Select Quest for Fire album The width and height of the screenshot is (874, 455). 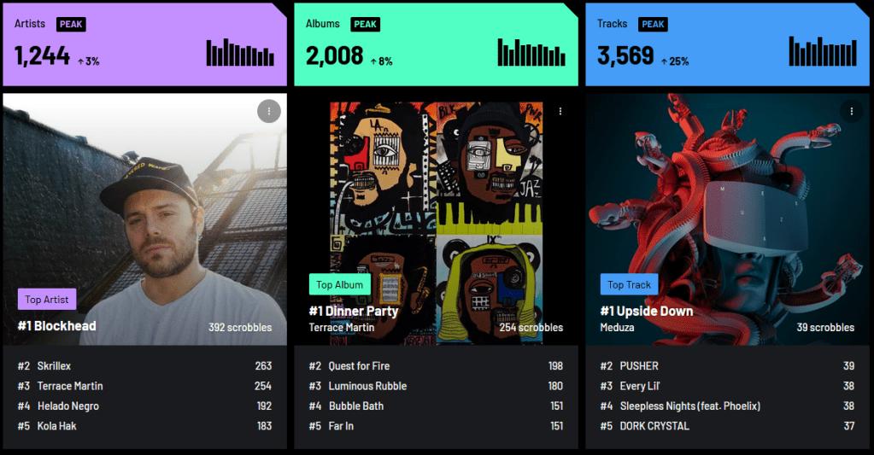click(359, 366)
